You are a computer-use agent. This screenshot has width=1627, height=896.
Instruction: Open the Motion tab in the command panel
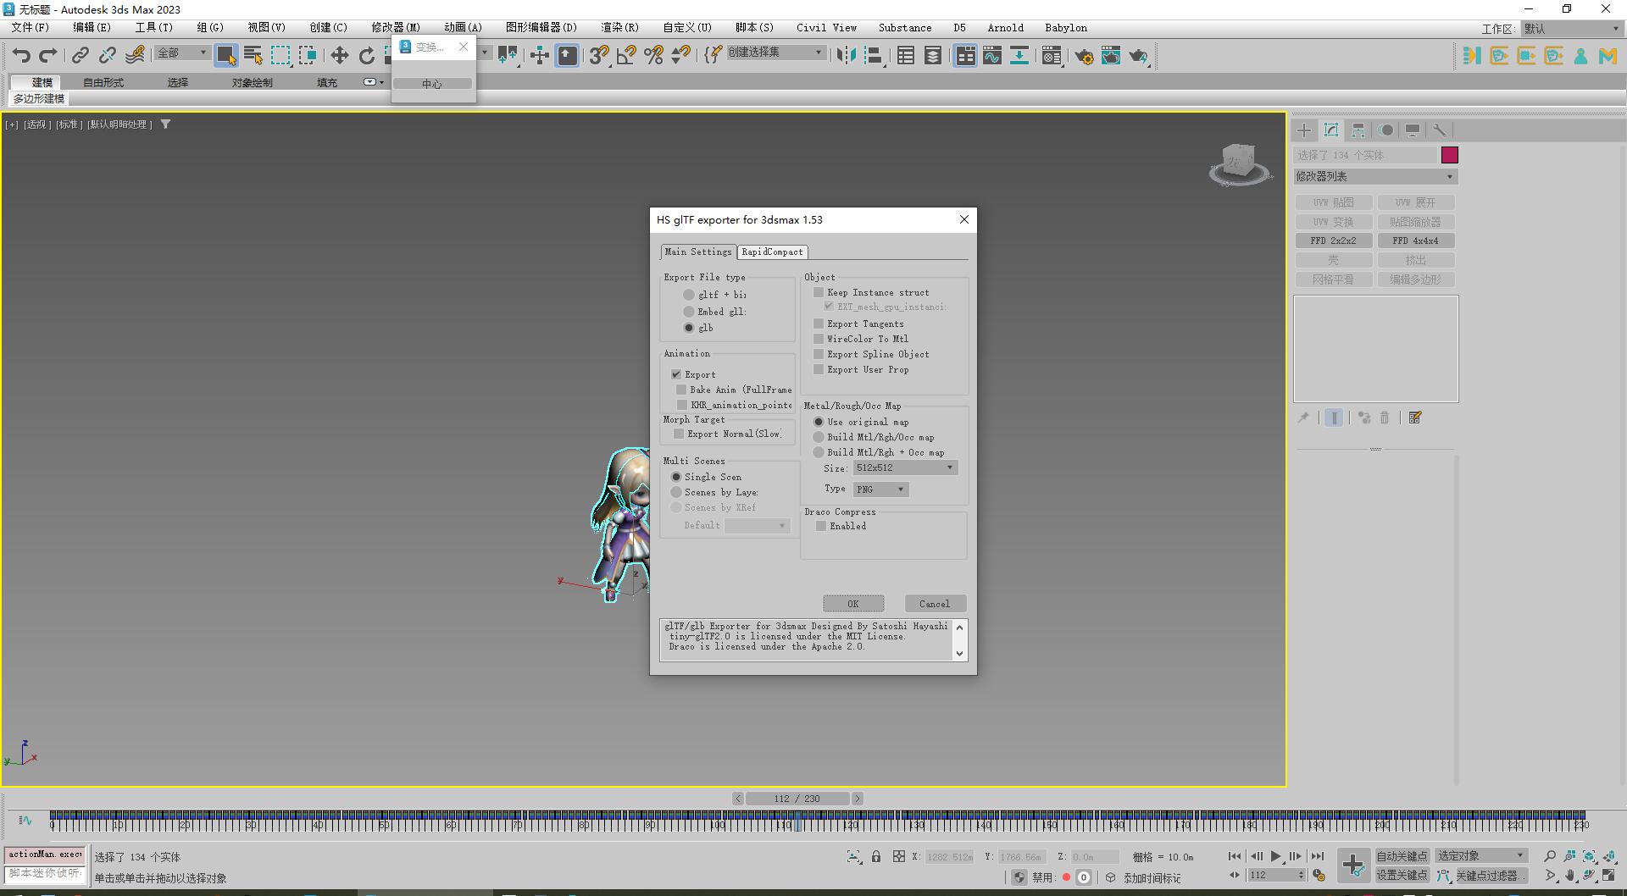coord(1385,130)
